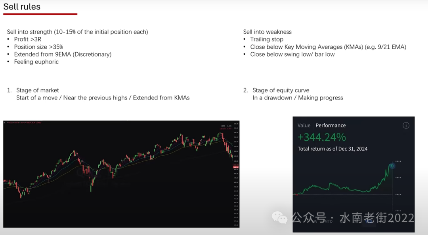Choose the MTD time range
The width and height of the screenshot is (428, 235).
click(x=329, y=222)
